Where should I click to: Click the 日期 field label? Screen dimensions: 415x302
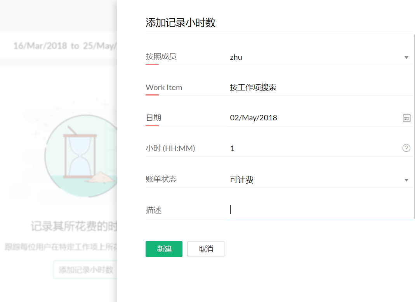pyautogui.click(x=153, y=118)
